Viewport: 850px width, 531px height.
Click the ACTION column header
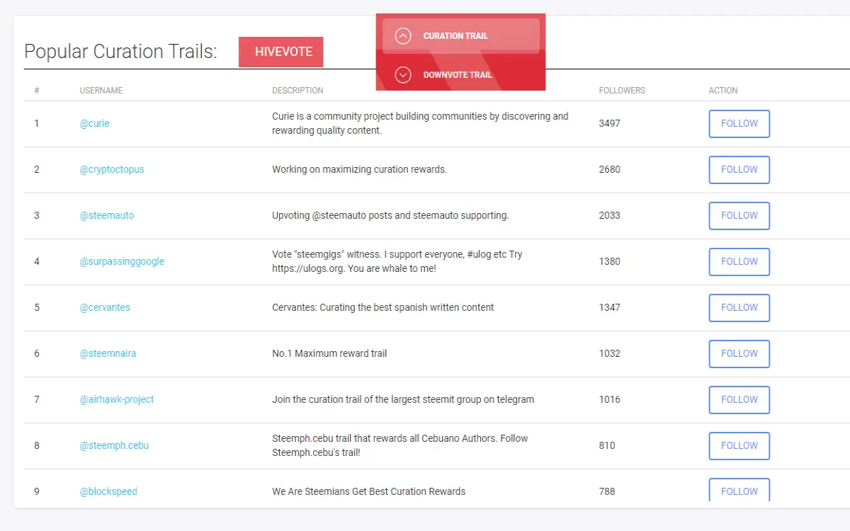pos(723,91)
